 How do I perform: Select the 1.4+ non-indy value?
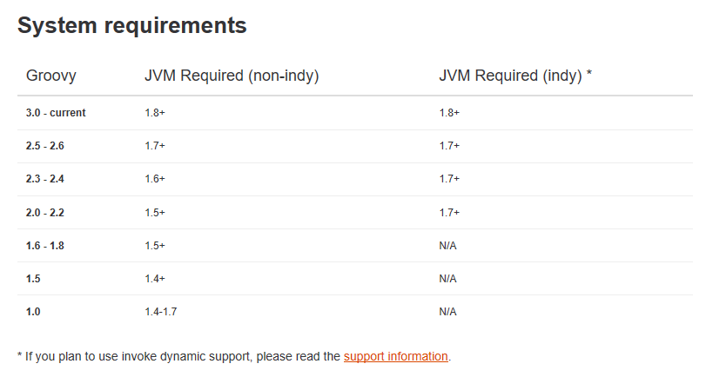[x=155, y=279]
